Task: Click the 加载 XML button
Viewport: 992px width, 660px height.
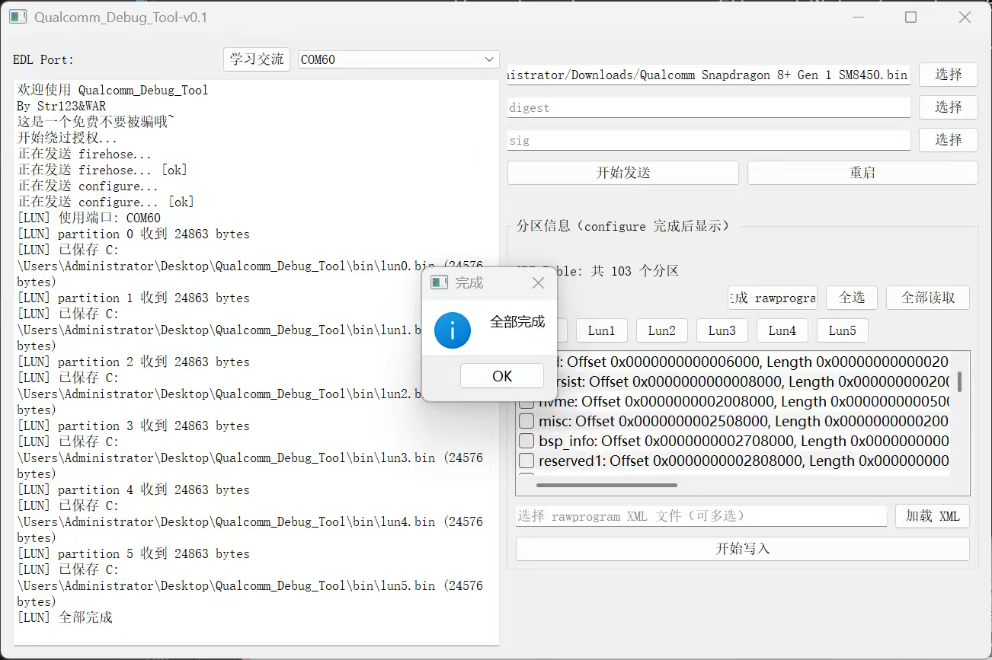Action: tap(932, 516)
